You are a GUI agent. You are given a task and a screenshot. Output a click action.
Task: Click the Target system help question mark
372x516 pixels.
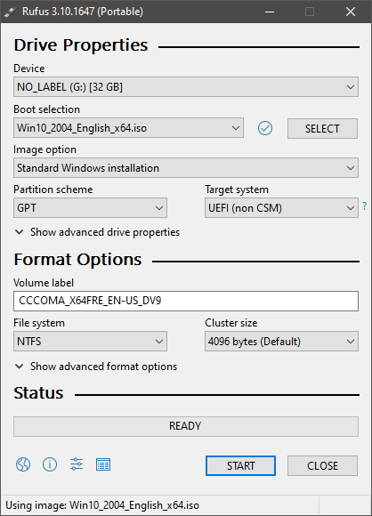[364, 206]
